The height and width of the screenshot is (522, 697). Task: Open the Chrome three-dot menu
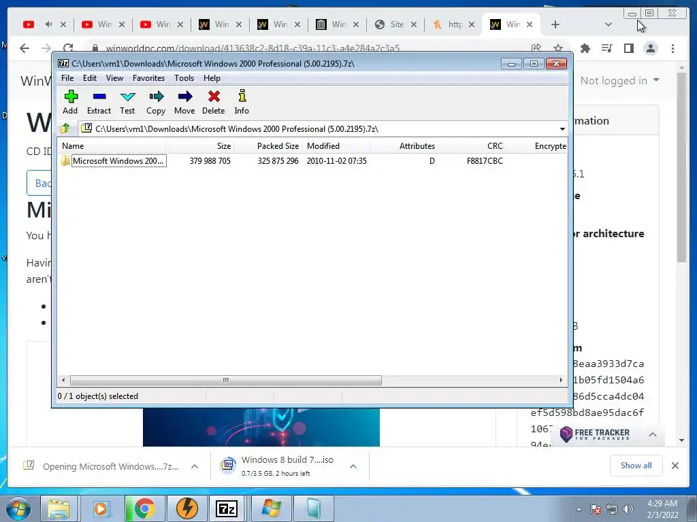point(672,48)
